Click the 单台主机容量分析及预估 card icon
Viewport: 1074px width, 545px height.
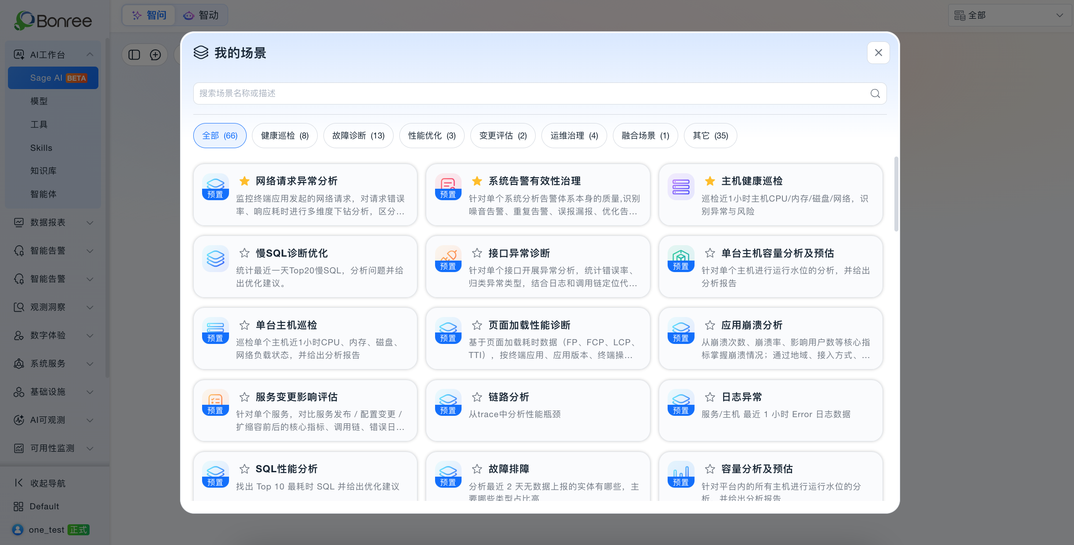(681, 258)
